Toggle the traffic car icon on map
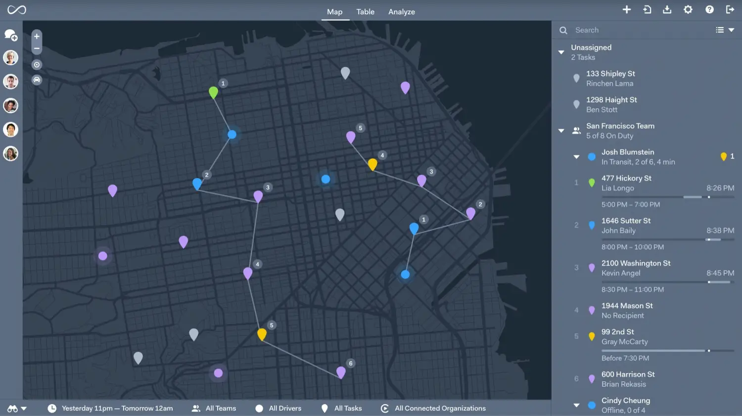Screen dimensions: 742x416 click(x=37, y=80)
